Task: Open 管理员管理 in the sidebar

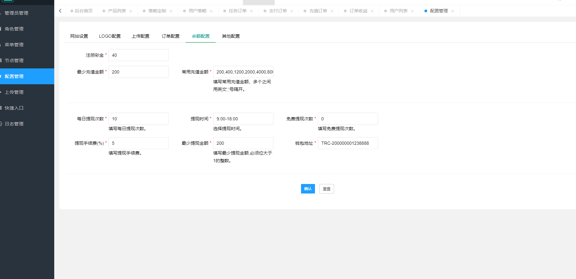Action: tap(16, 13)
